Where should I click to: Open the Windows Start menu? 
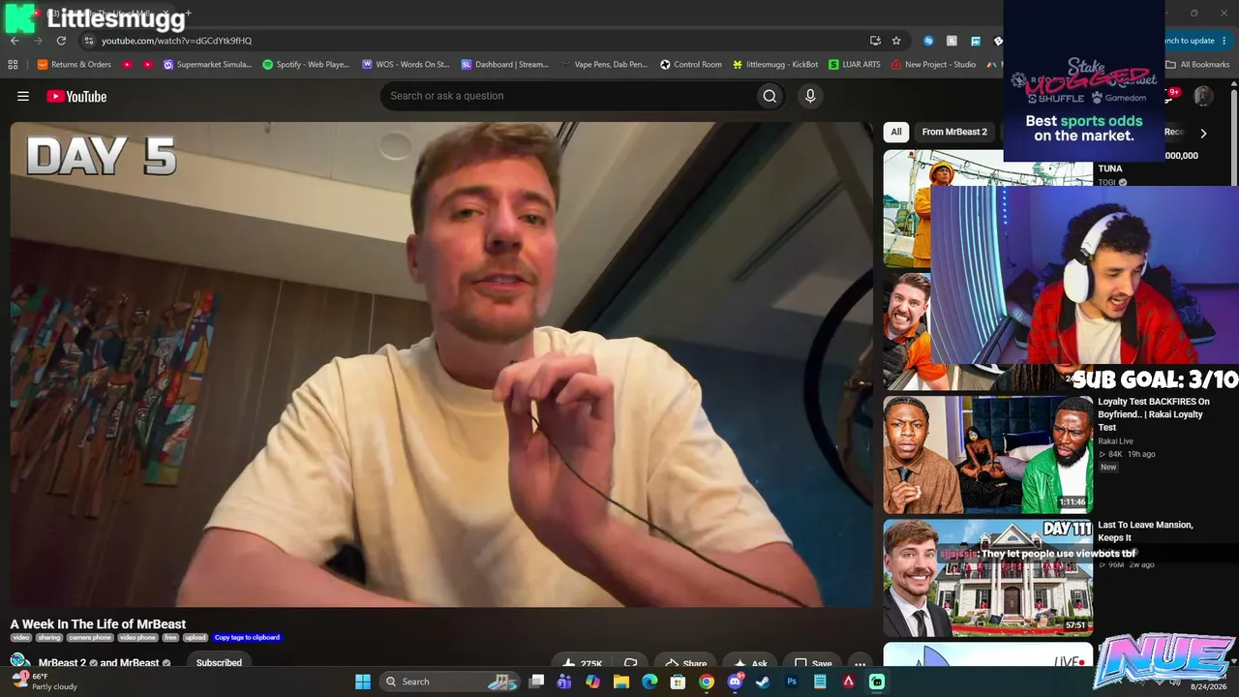point(363,682)
